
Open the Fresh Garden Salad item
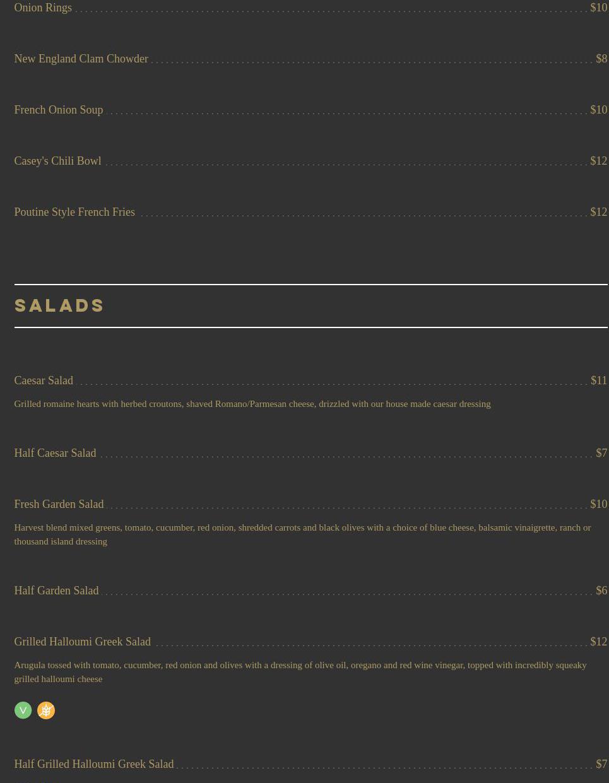59,504
